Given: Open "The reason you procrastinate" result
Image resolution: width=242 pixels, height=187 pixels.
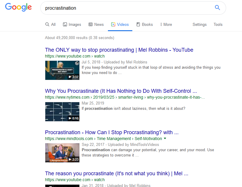Looking at the screenshot, I should coord(116,173).
